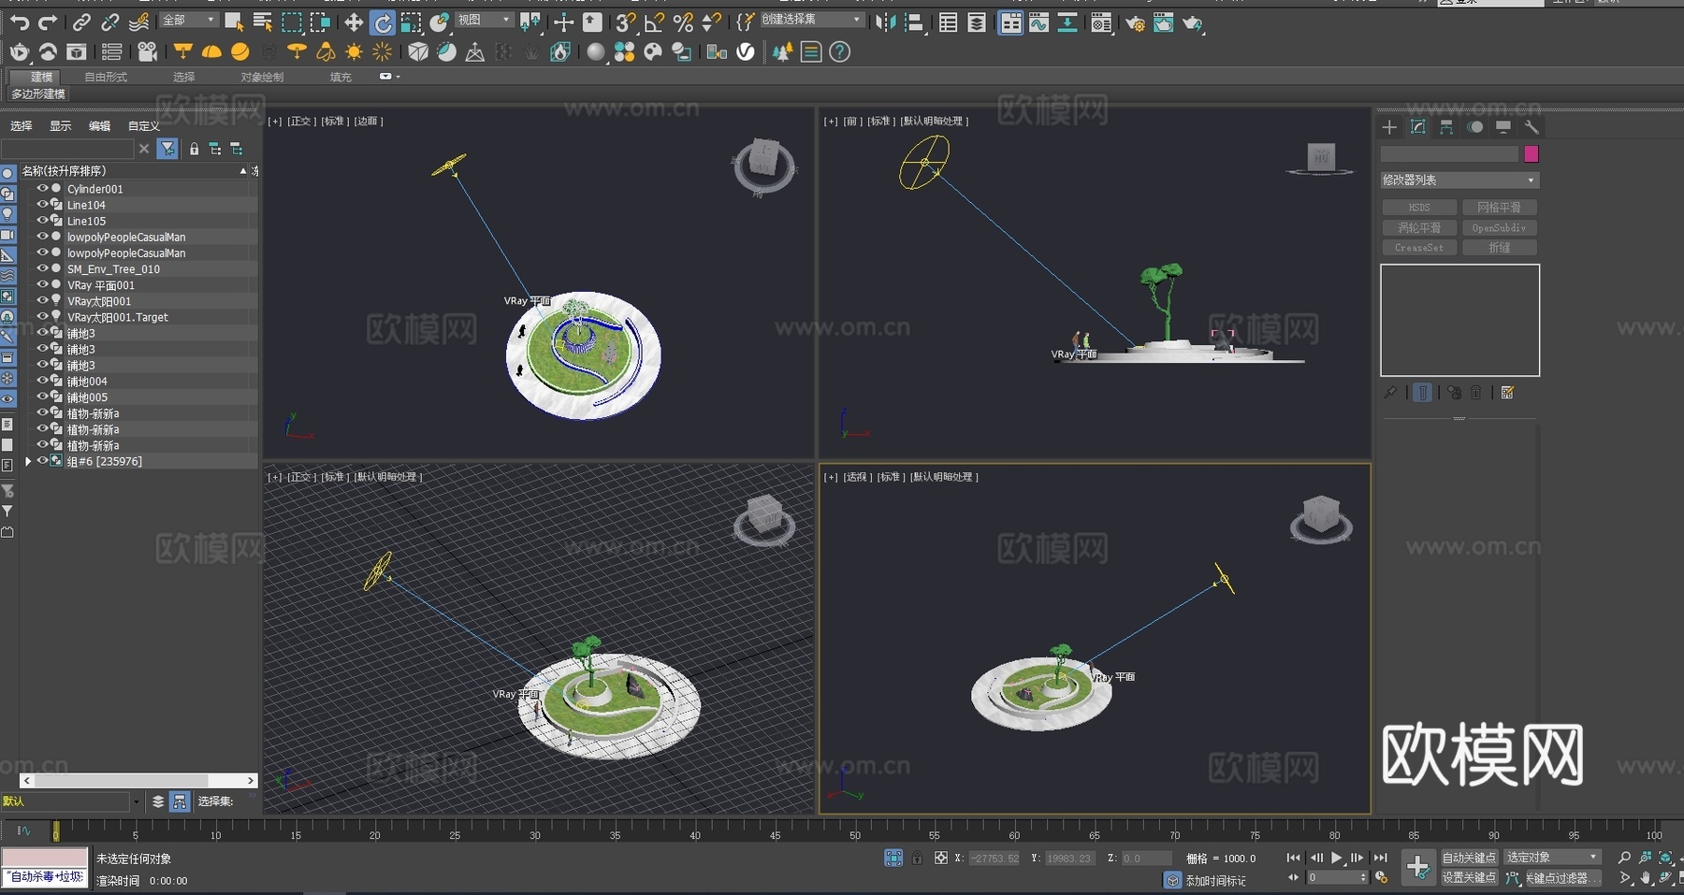
Task: Toggle 自动关键点 auto key mode
Action: (1469, 858)
